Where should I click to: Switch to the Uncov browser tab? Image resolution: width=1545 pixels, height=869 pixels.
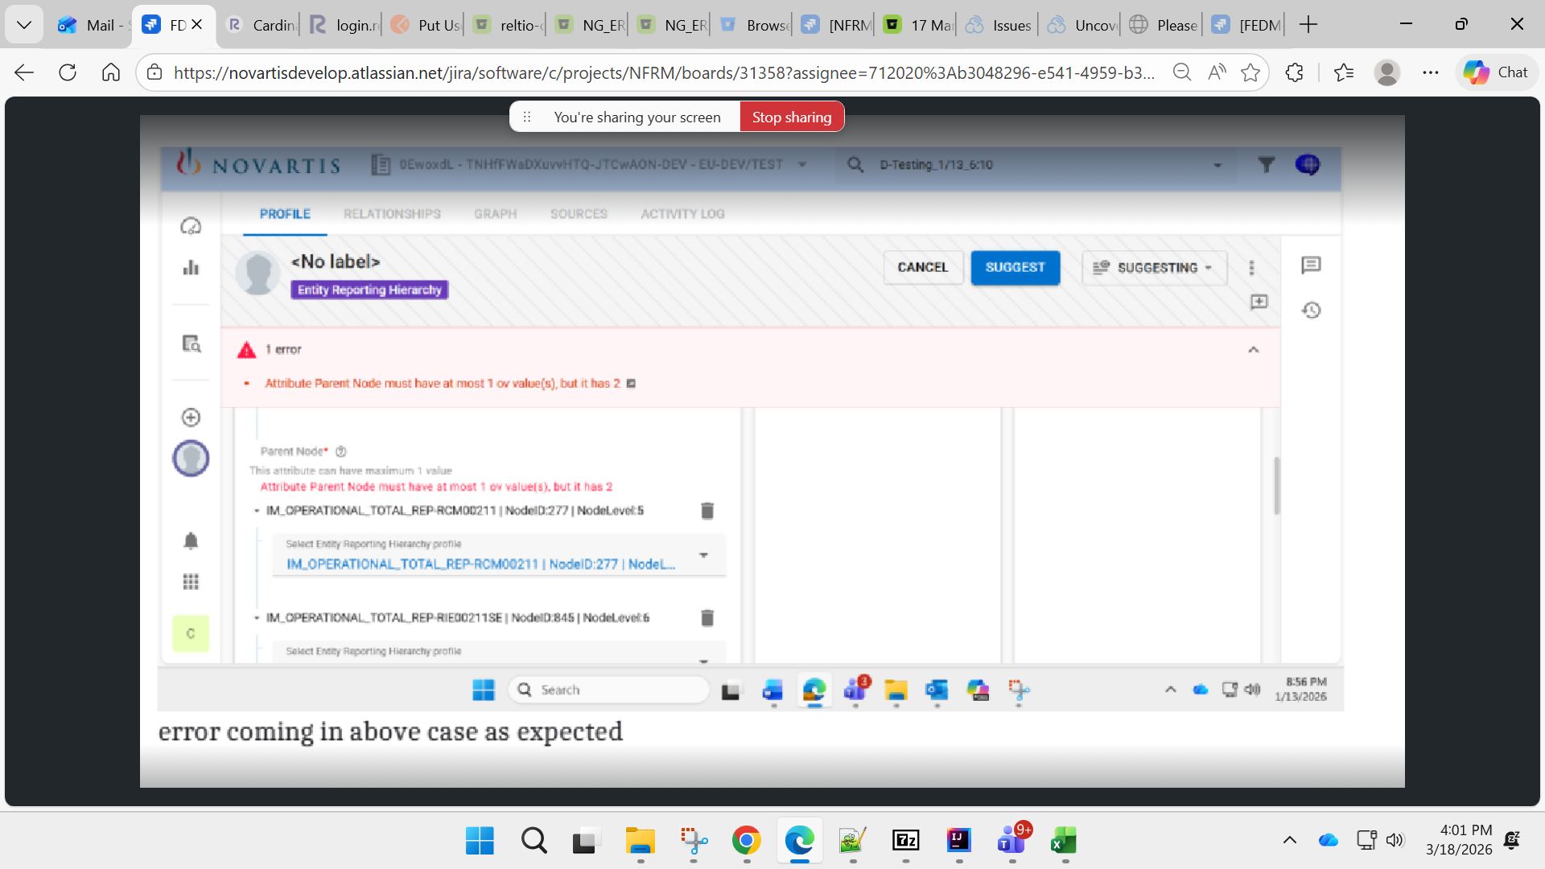(x=1082, y=25)
